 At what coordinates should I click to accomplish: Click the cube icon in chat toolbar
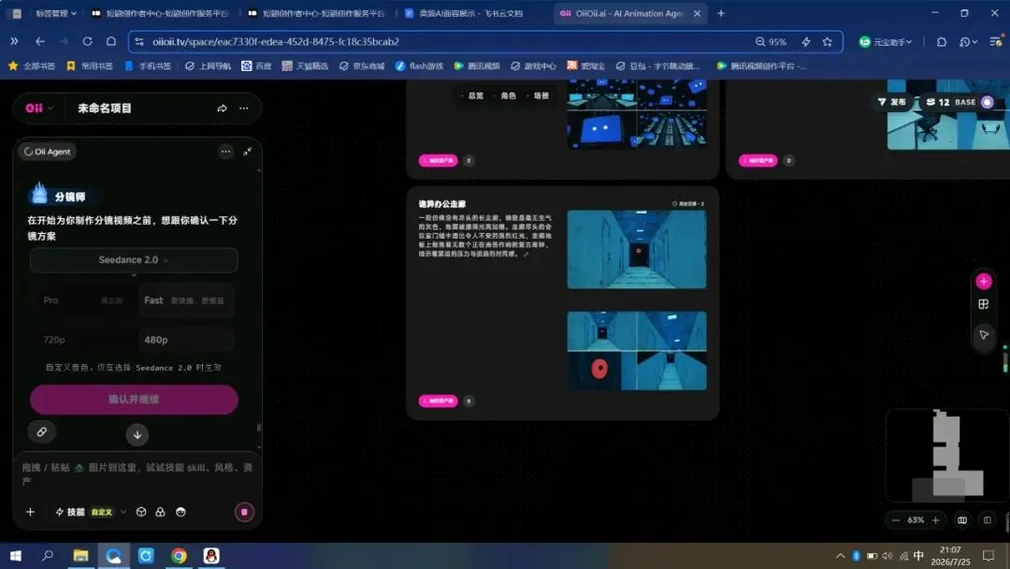141,512
